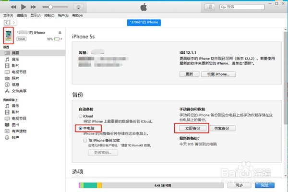288x192 pixels.
Task: Select 铃声 in the sidebar
Action: (x=15, y=137)
